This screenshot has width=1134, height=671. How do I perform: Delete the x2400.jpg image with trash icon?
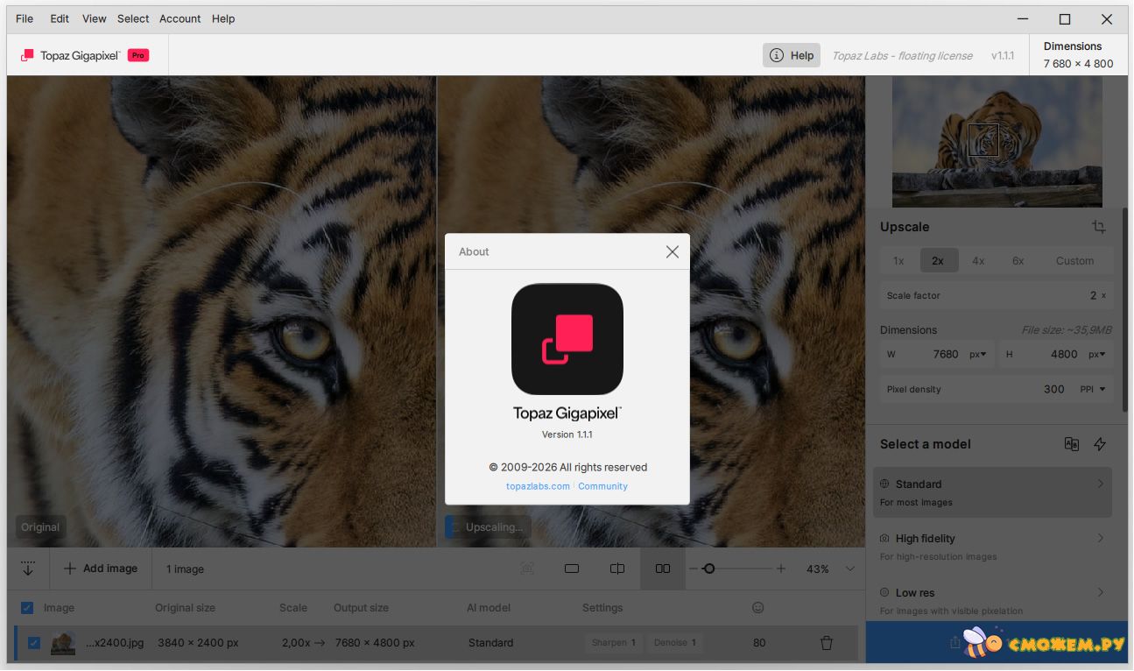coord(826,643)
